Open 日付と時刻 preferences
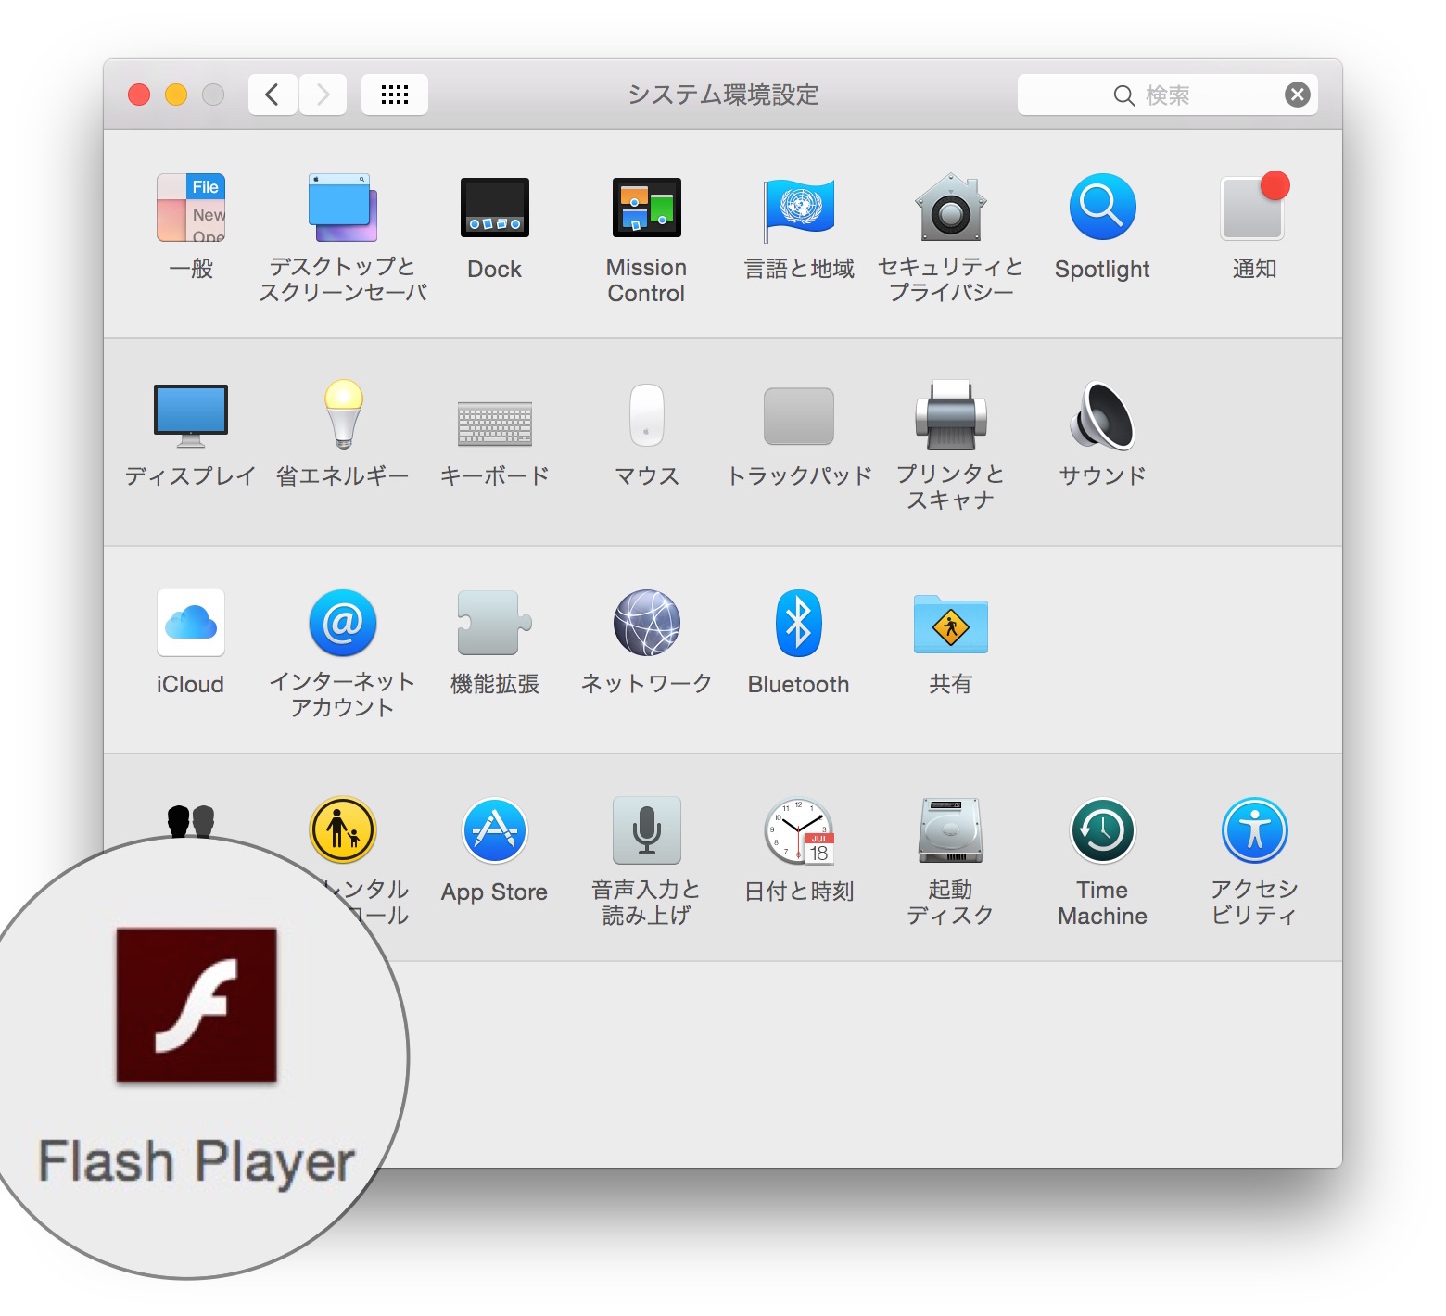 pyautogui.click(x=799, y=831)
